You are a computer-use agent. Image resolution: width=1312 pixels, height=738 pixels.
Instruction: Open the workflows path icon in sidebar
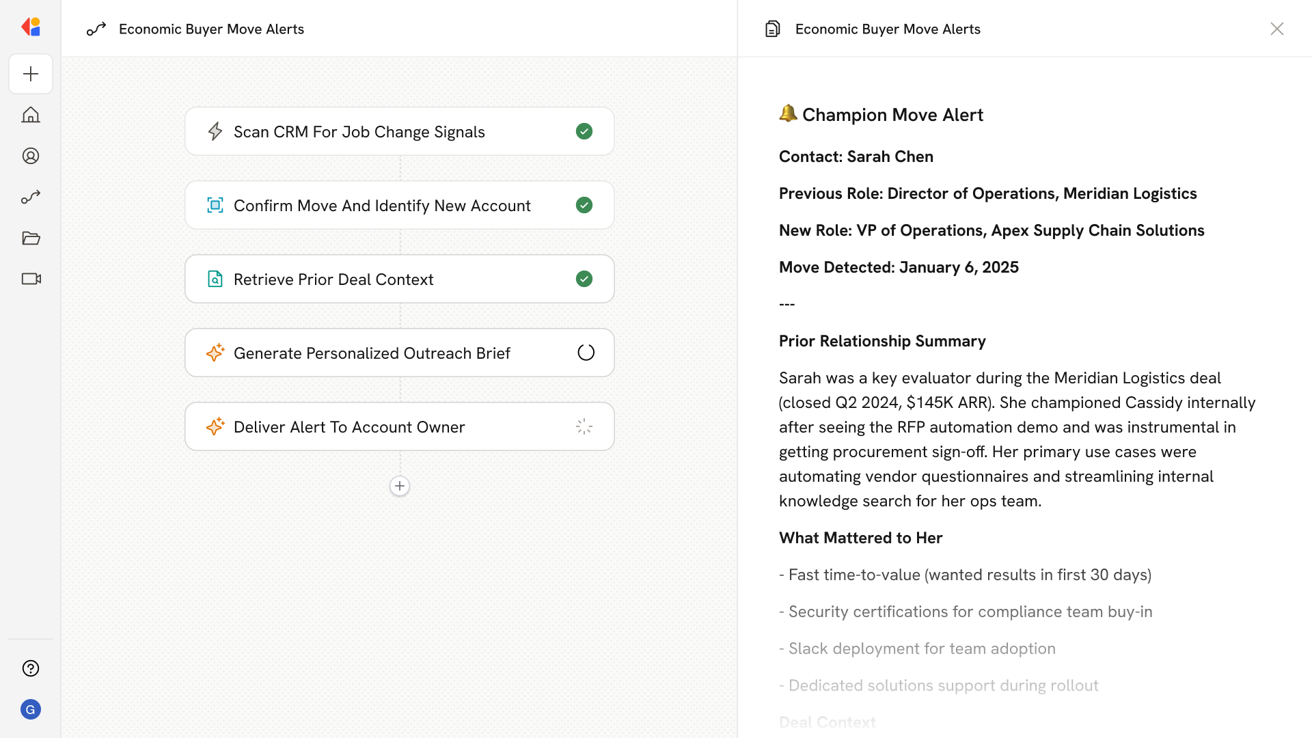coord(31,197)
